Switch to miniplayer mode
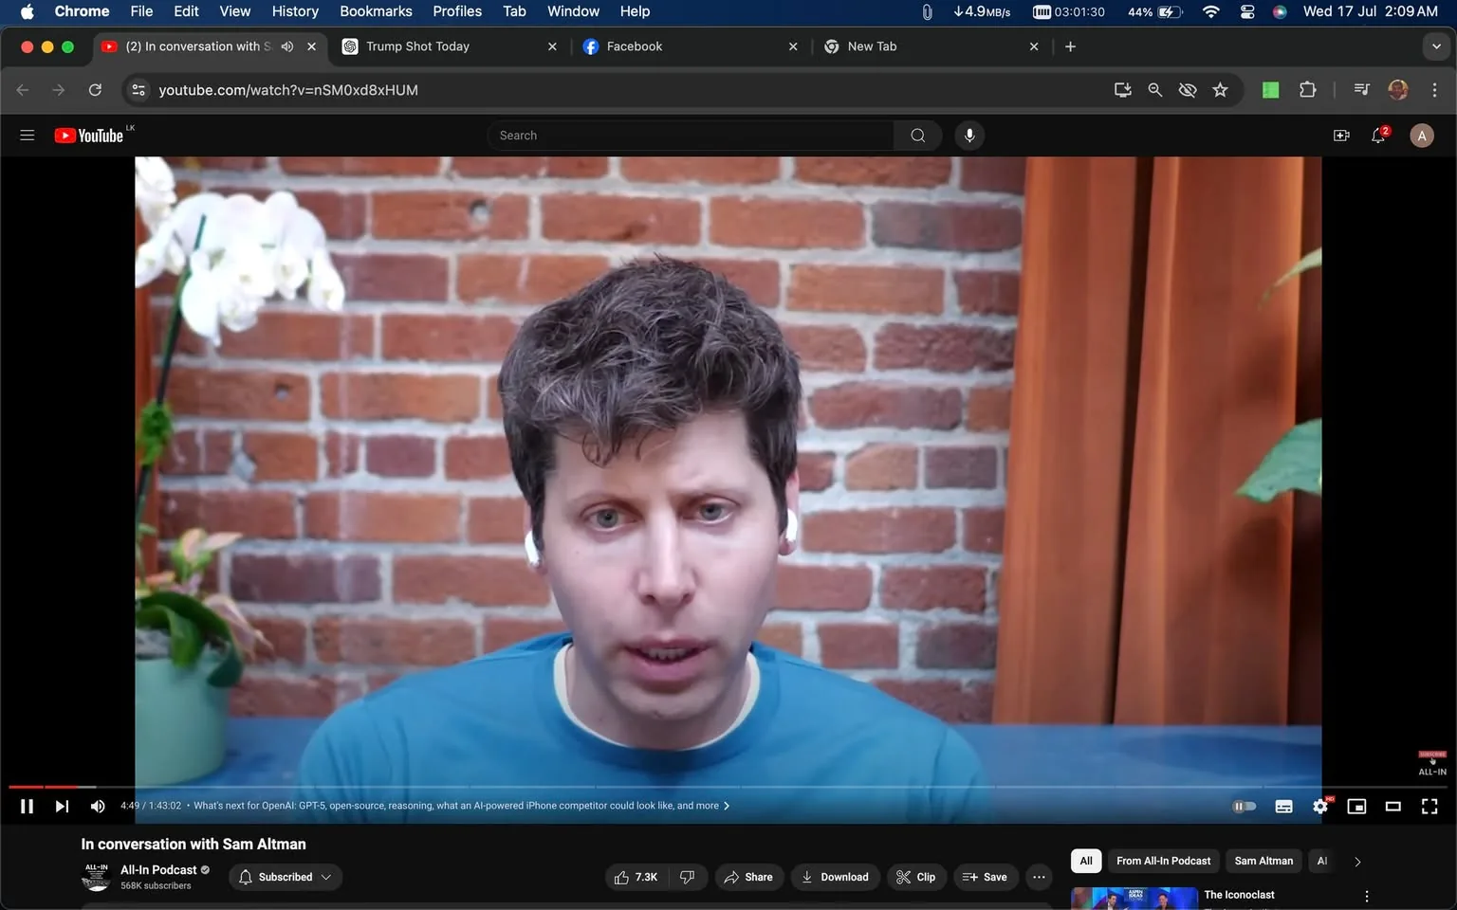1457x910 pixels. [1356, 806]
